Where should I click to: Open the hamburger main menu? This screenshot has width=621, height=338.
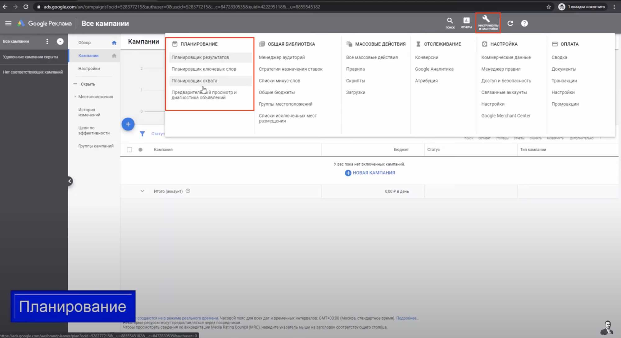tap(8, 23)
